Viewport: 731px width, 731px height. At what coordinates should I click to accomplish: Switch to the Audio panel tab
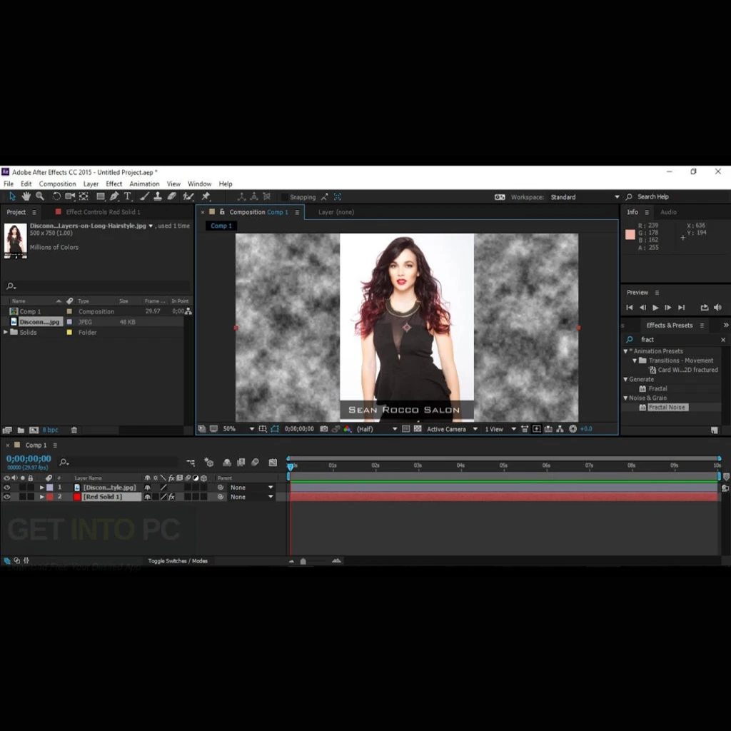668,212
